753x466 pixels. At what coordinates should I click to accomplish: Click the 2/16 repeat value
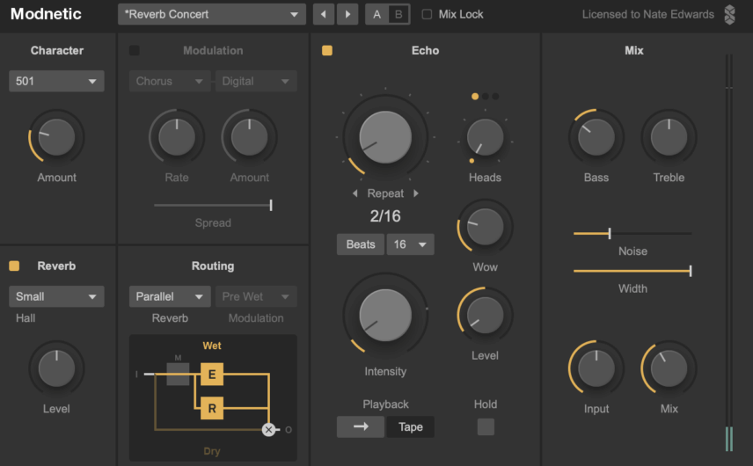click(x=385, y=216)
